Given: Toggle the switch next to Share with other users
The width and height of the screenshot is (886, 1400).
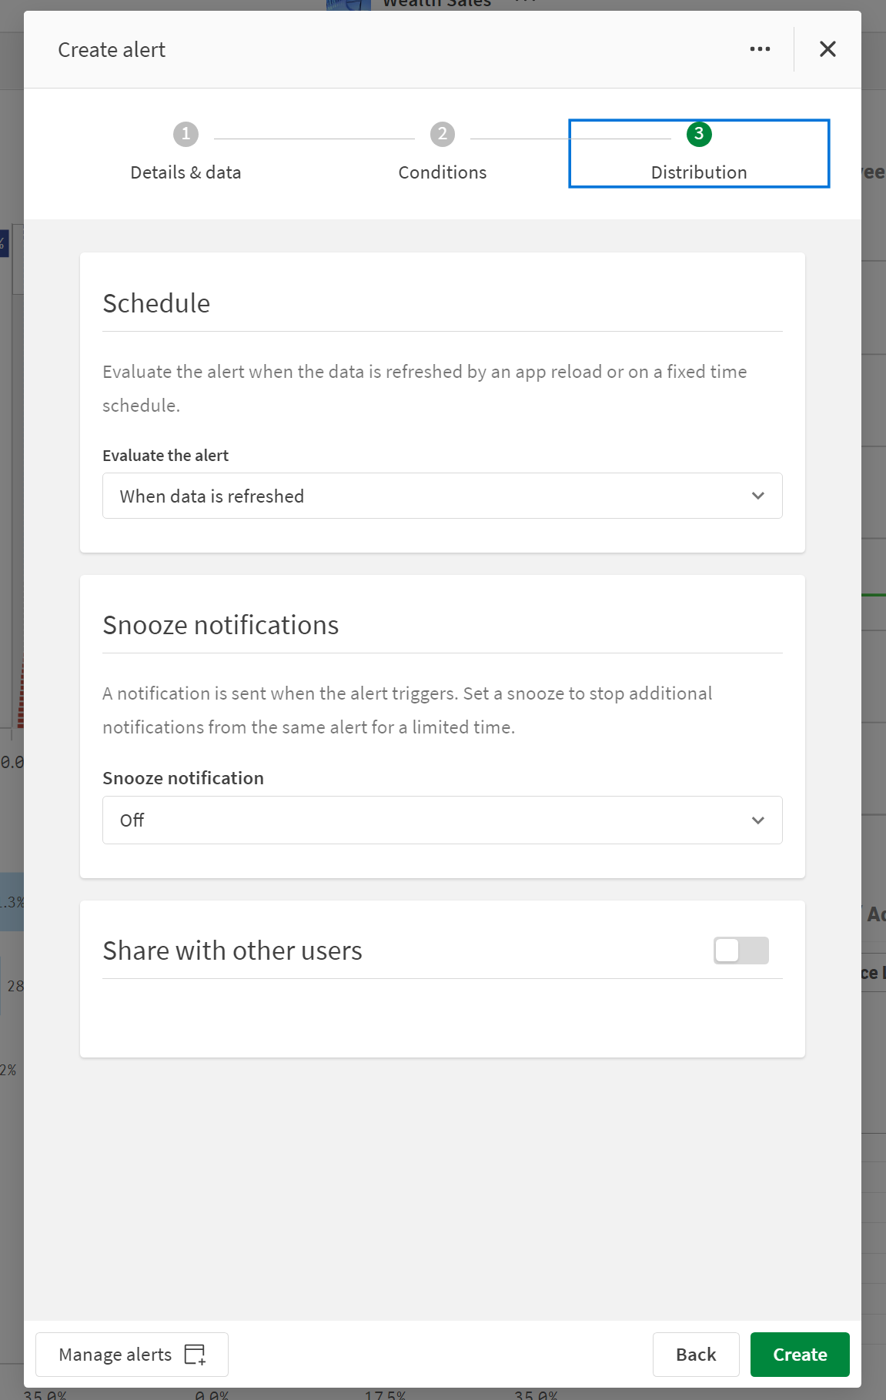Looking at the screenshot, I should (741, 951).
